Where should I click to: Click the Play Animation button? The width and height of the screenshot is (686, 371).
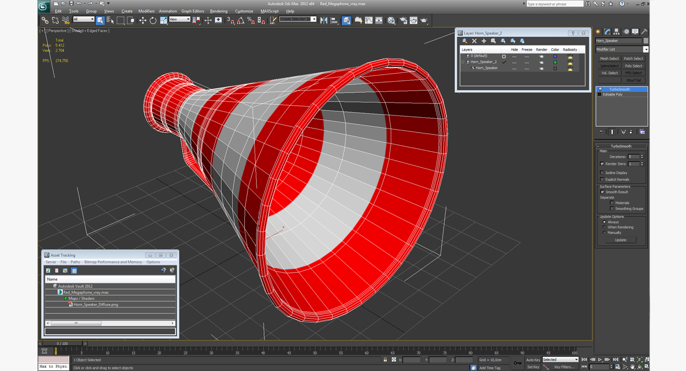point(600,360)
